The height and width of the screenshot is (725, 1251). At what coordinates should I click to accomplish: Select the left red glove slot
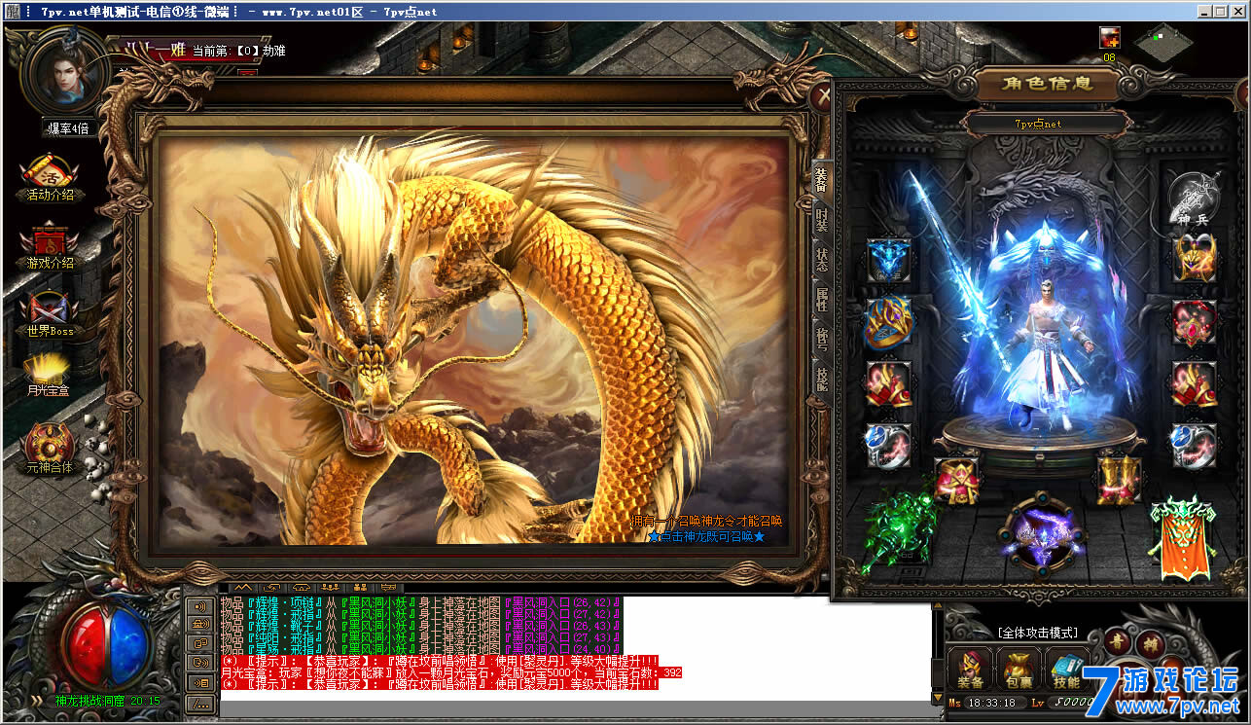click(889, 384)
